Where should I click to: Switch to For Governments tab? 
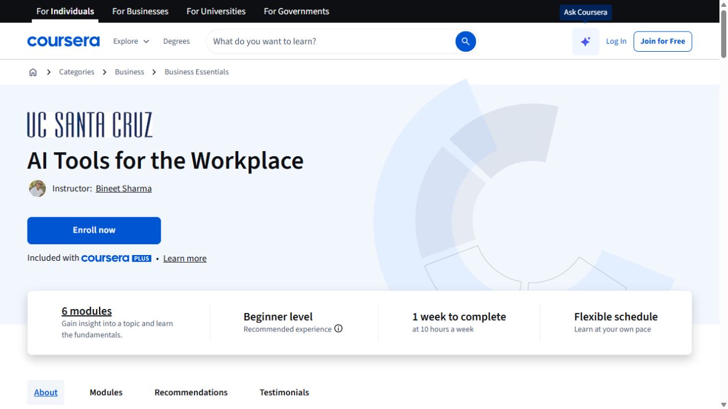pos(296,11)
